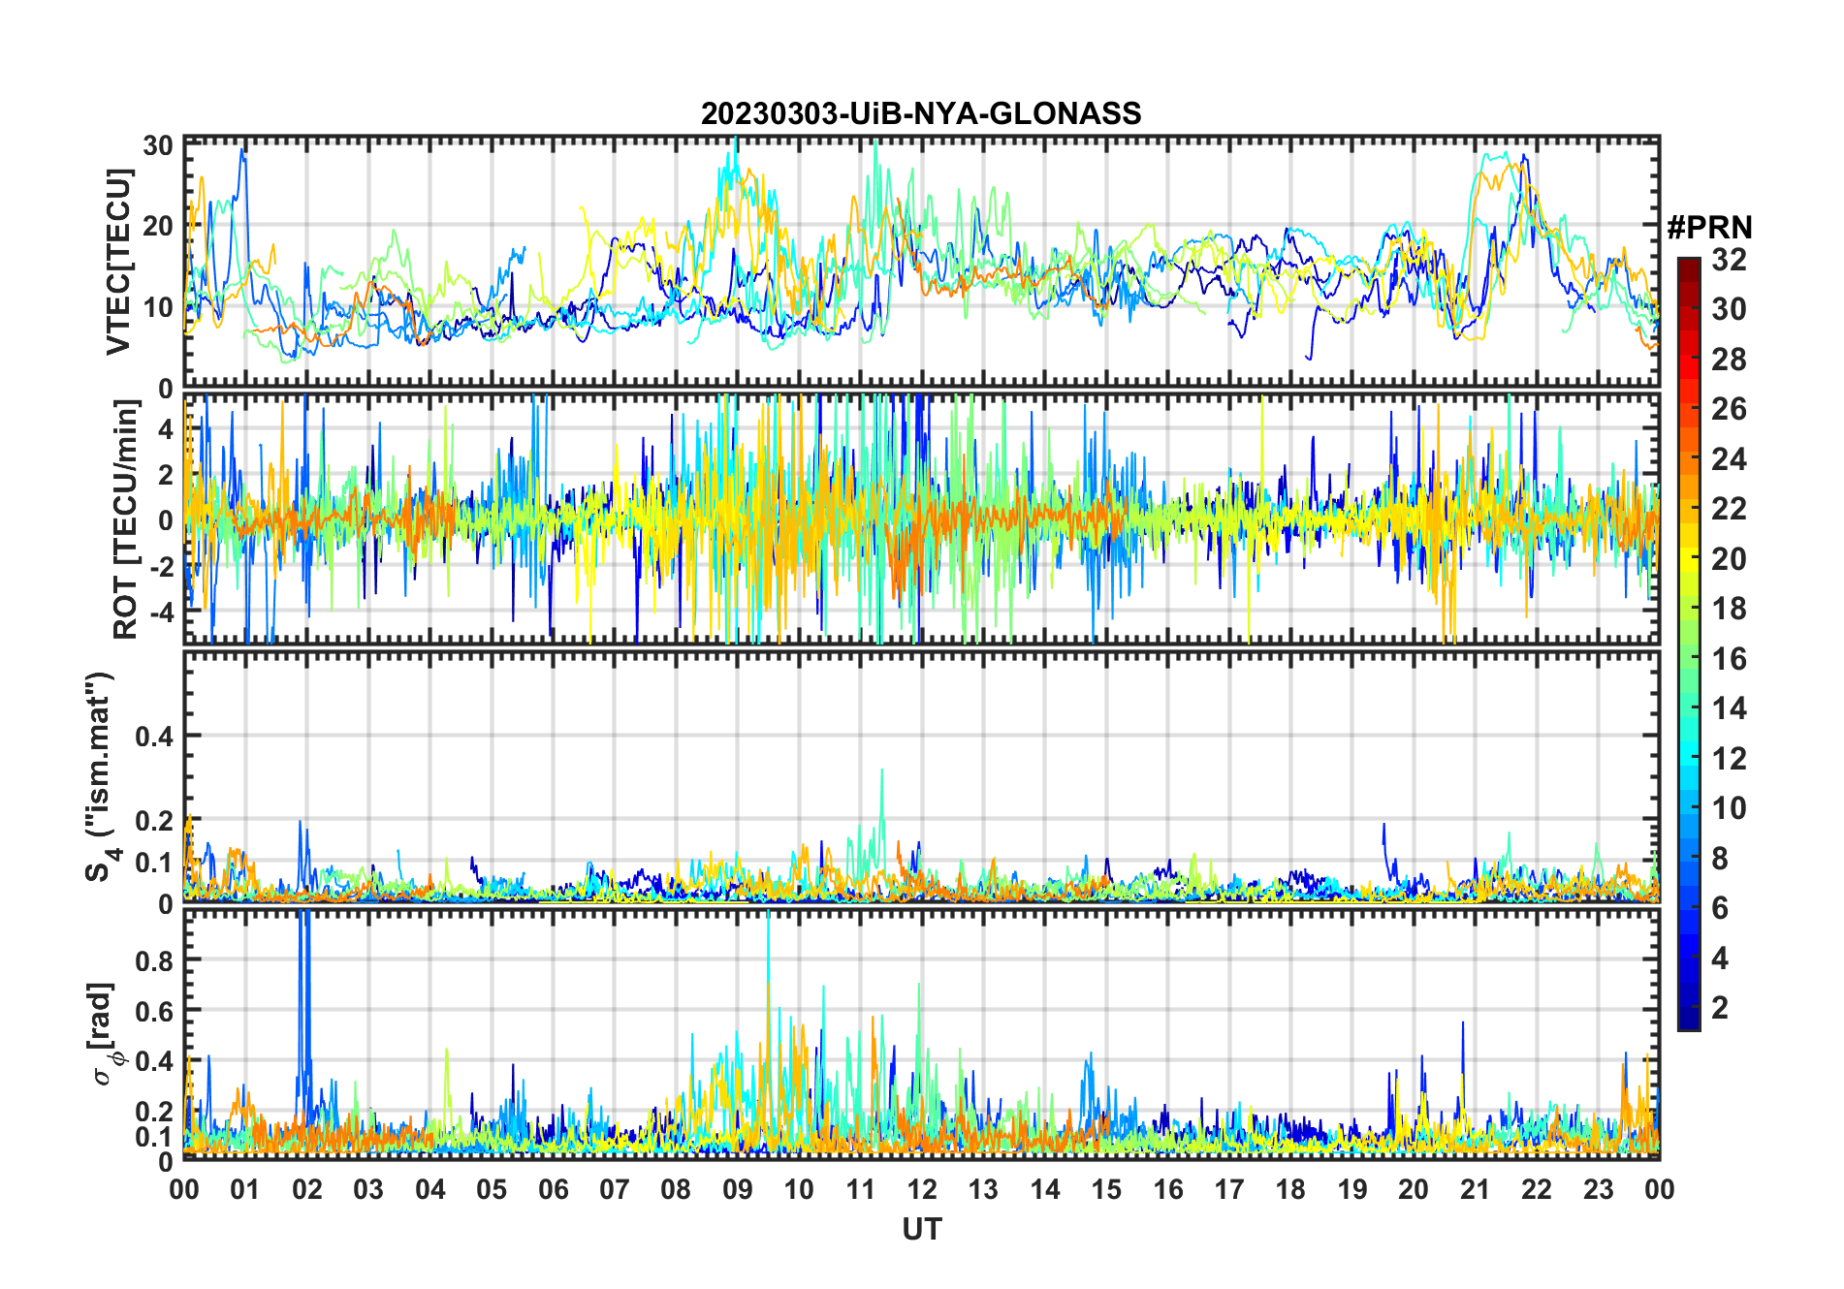Click the VTEC[TECU] y-axis label
The image size is (1844, 1289).
click(118, 262)
